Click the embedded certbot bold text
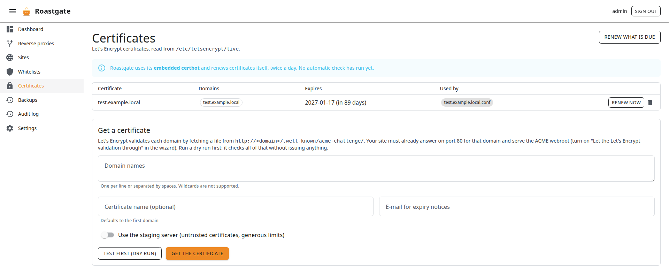669x274 pixels. 177,68
